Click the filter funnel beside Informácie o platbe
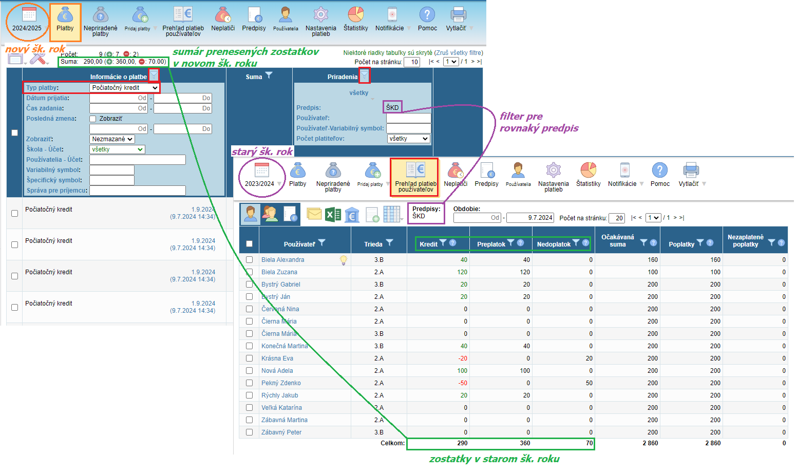Viewport: 797px width, 473px height. (154, 76)
